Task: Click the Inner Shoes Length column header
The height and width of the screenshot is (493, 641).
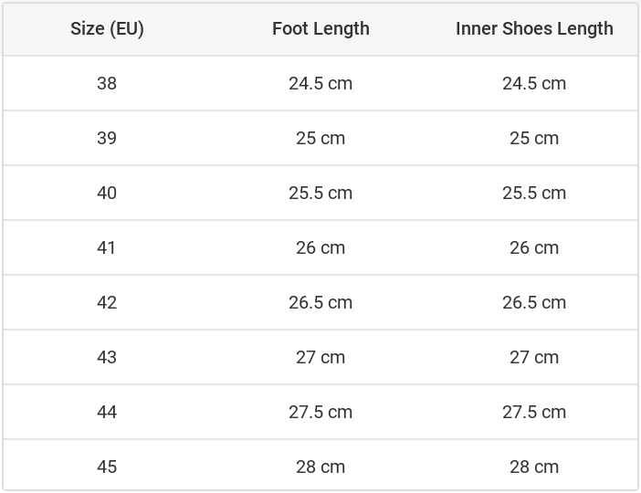Action: click(534, 28)
